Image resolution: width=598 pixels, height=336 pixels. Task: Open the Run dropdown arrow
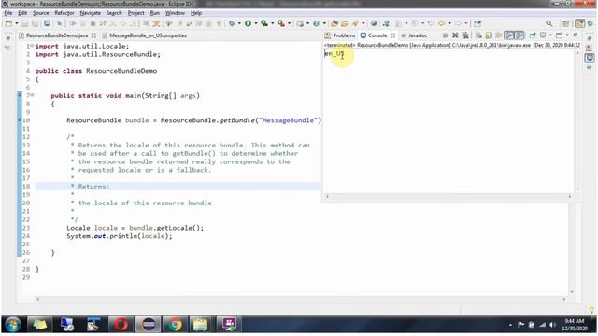click(255, 23)
